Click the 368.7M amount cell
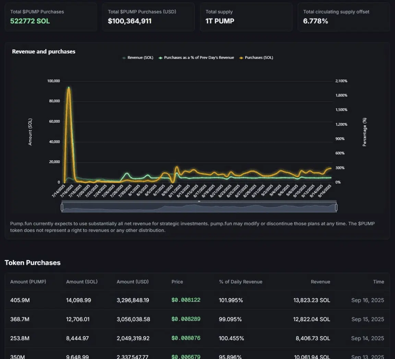 coord(20,319)
